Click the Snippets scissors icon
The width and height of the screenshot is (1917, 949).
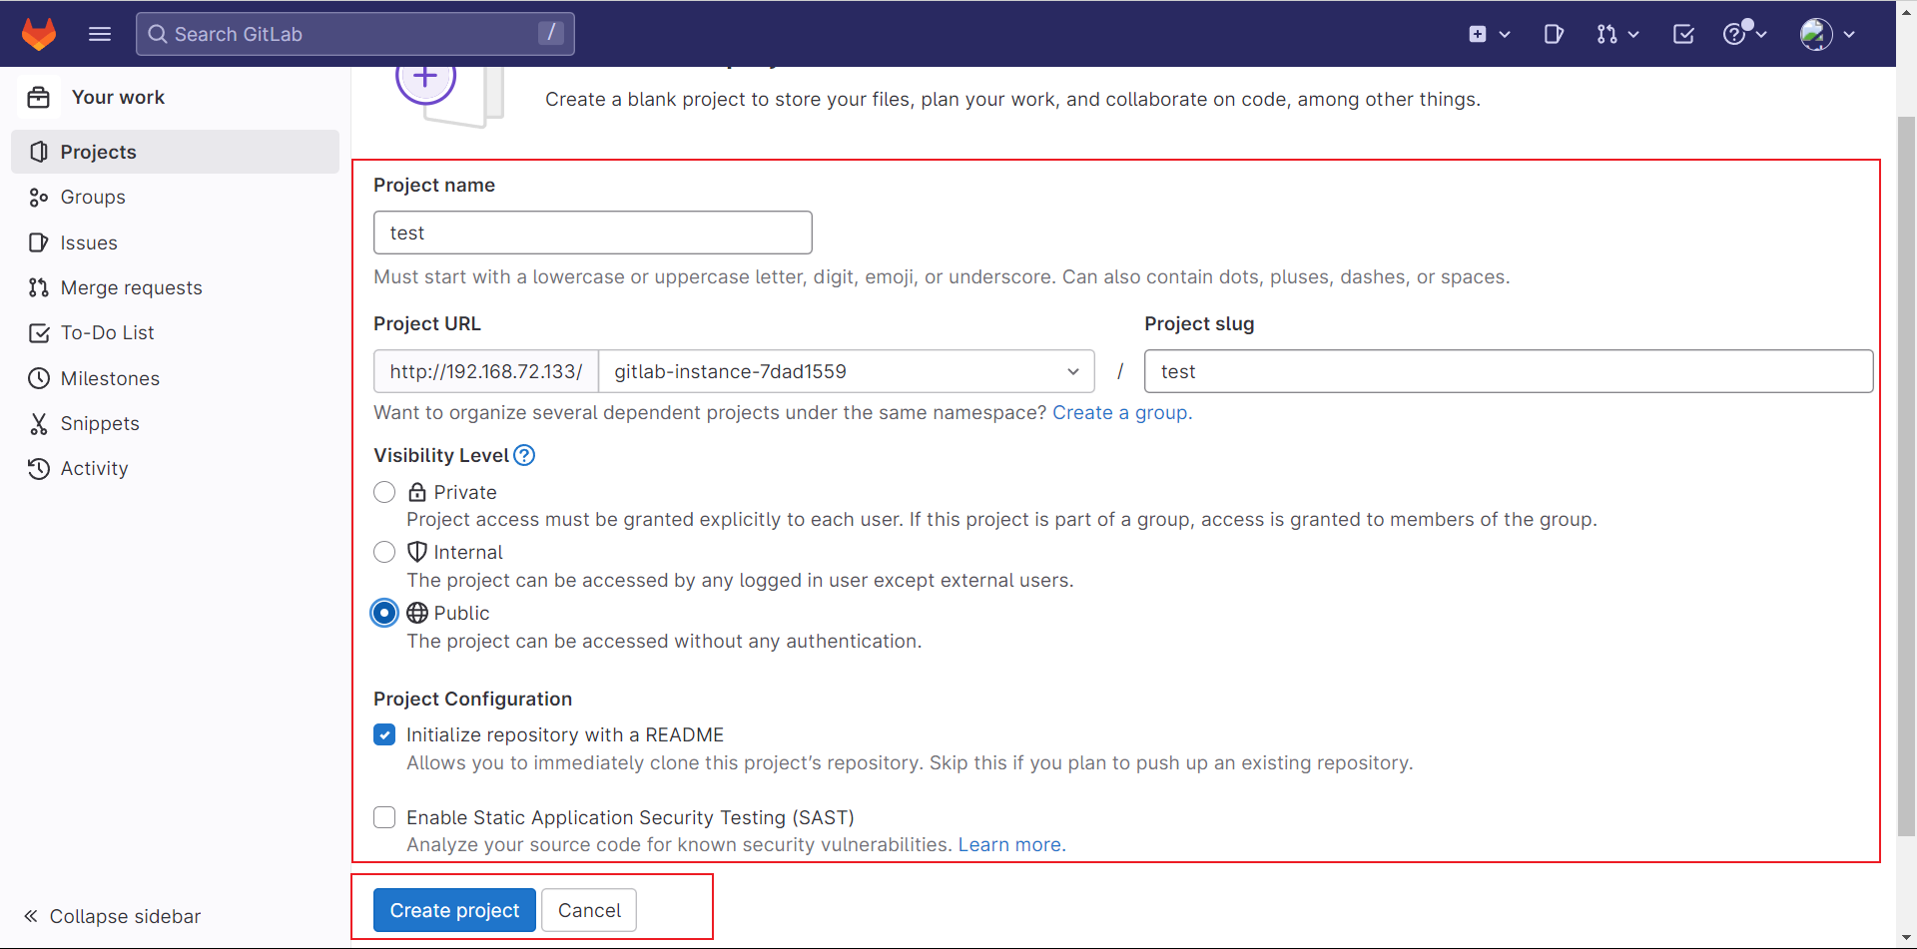click(39, 424)
